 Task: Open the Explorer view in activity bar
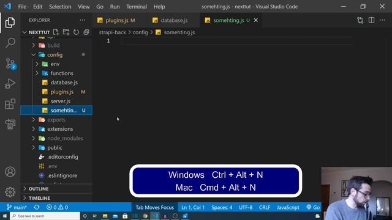click(x=10, y=23)
